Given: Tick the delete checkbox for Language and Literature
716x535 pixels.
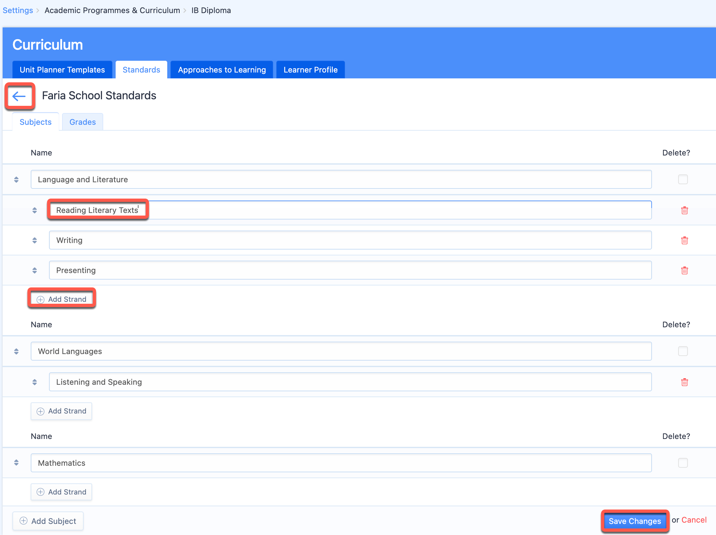Looking at the screenshot, I should click(683, 179).
